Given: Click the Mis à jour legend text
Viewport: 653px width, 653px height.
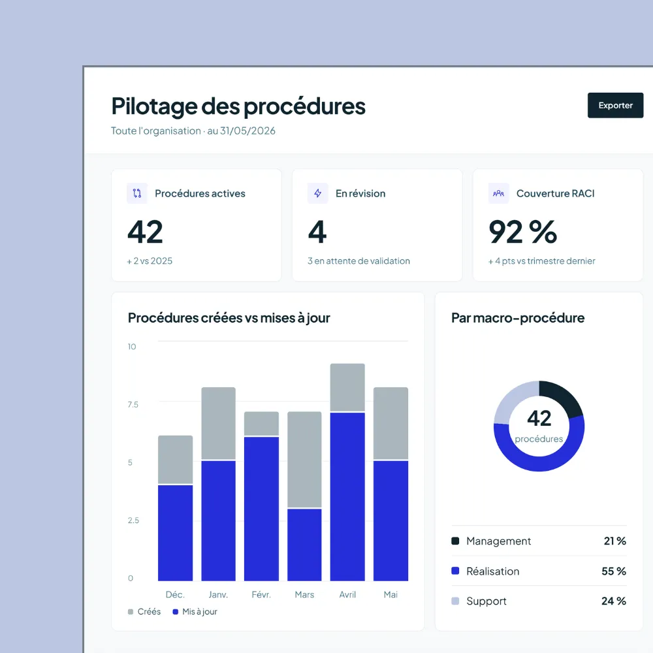Looking at the screenshot, I should 200,612.
